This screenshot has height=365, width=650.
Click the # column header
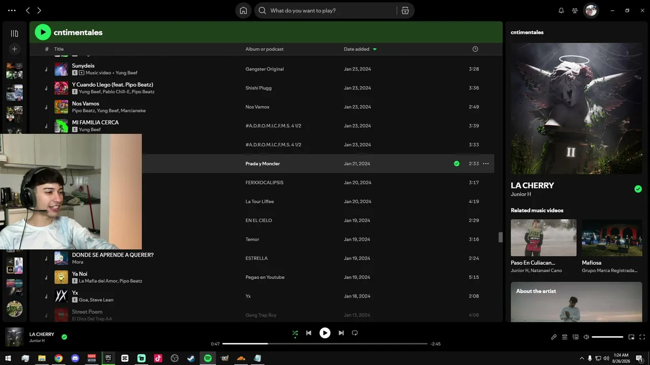[47, 49]
